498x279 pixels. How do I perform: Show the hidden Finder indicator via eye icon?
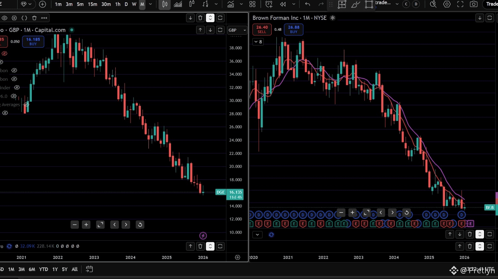point(17,87)
